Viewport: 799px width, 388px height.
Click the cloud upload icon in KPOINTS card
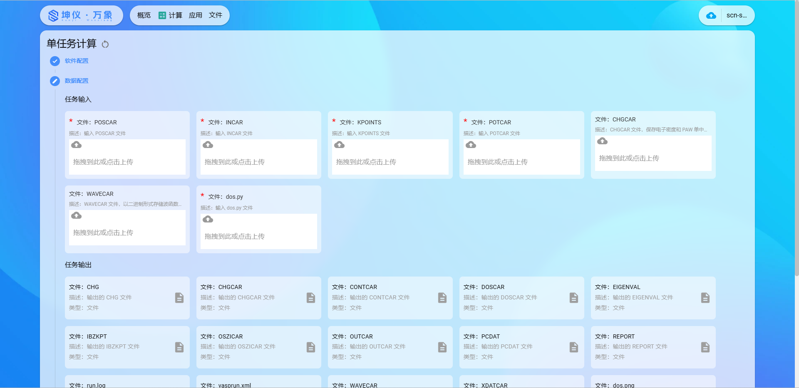click(339, 145)
